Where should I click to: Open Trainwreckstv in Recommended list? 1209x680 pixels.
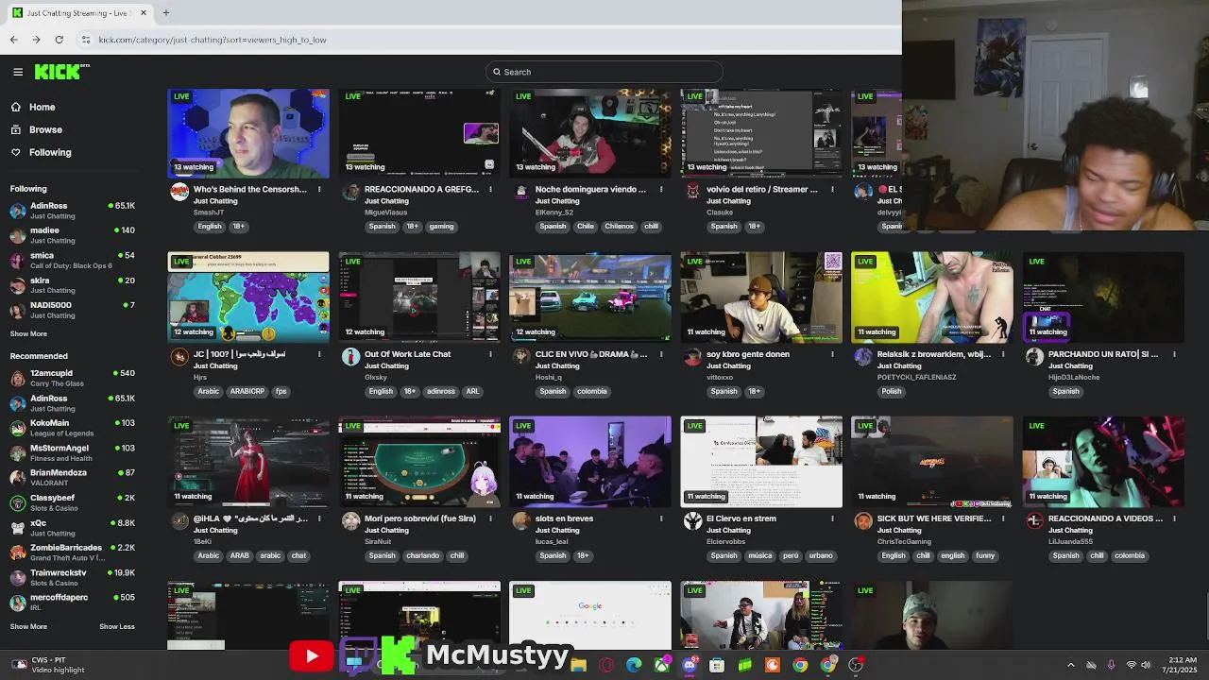coord(73,577)
